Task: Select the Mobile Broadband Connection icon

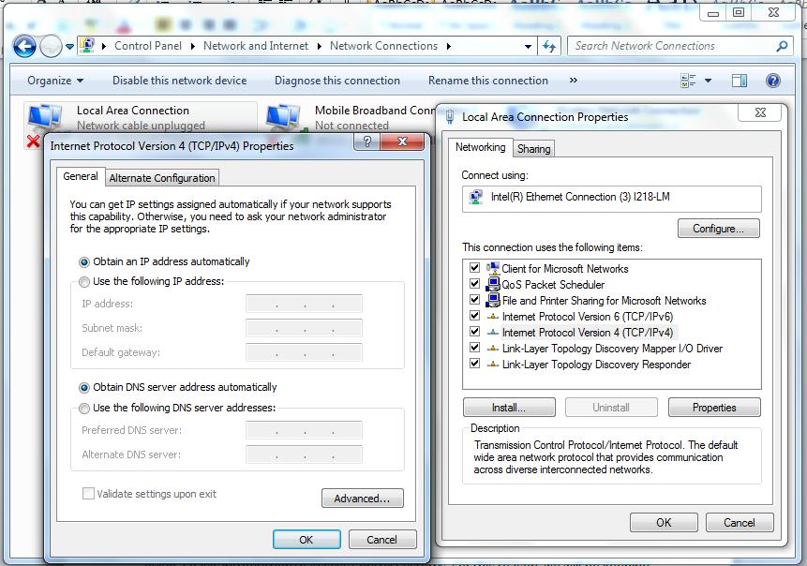Action: pos(284,117)
